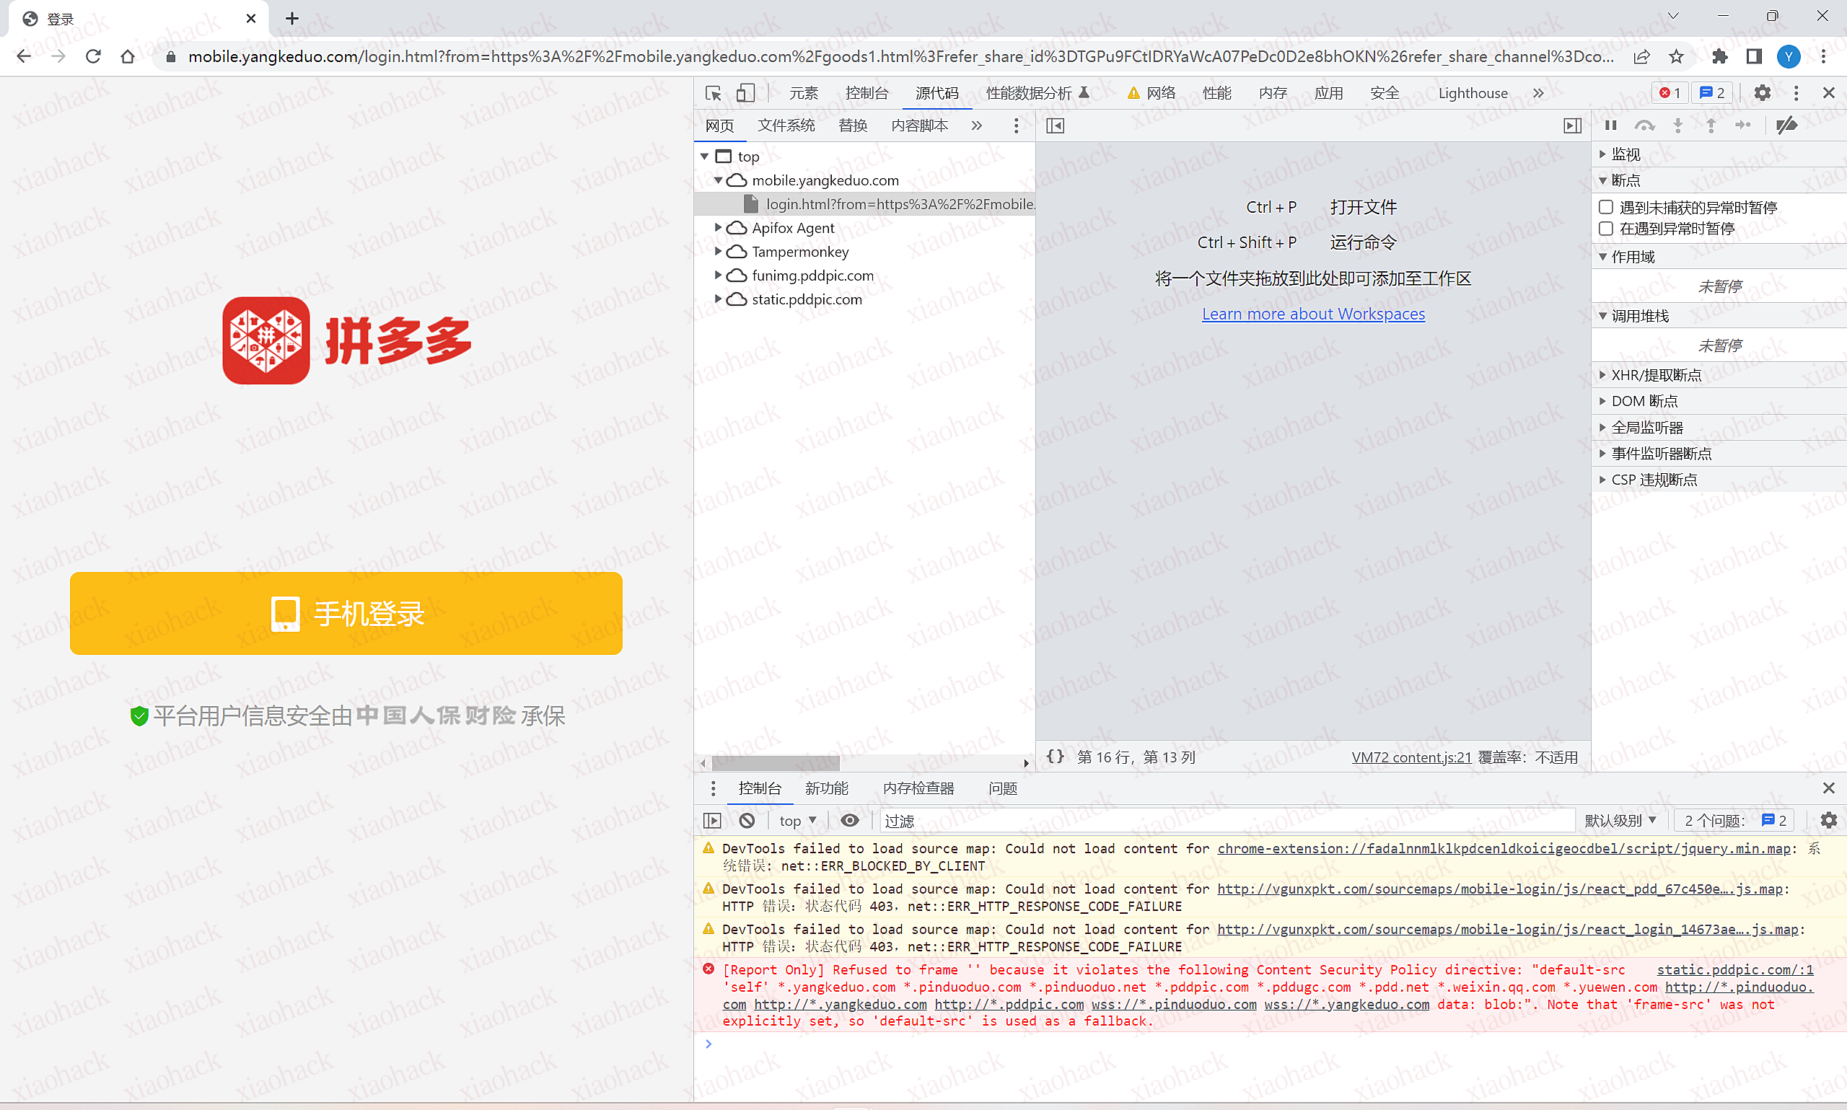Click deactivate breakpoints icon
This screenshot has width=1847, height=1110.
[1787, 125]
